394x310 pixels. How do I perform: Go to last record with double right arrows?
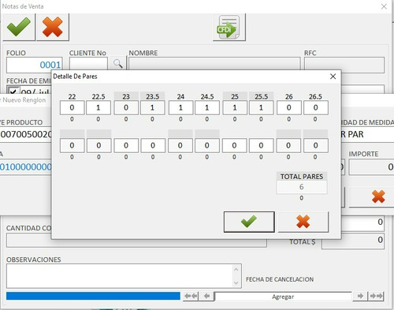(x=376, y=297)
